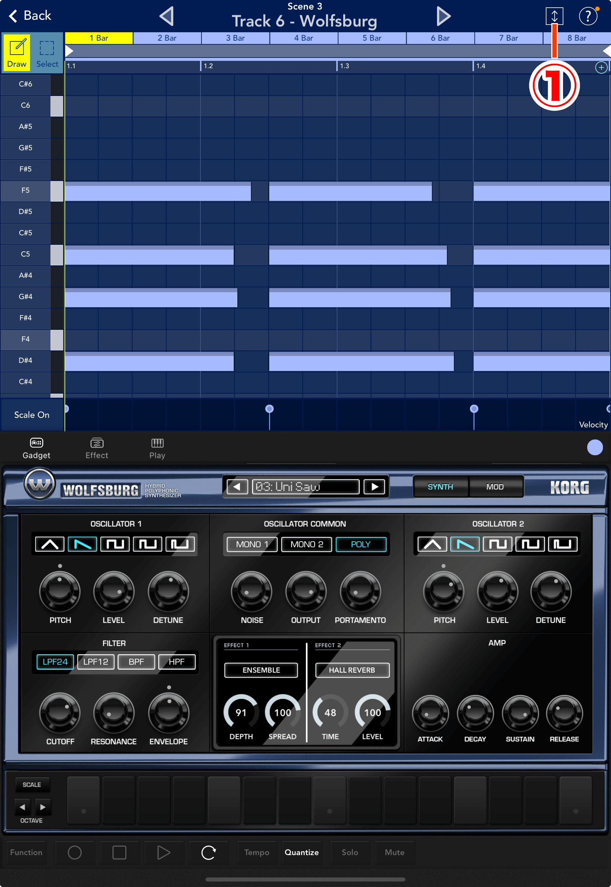Screen dimensions: 611x887
Task: Toggle the loop cycle icon
Action: (209, 852)
